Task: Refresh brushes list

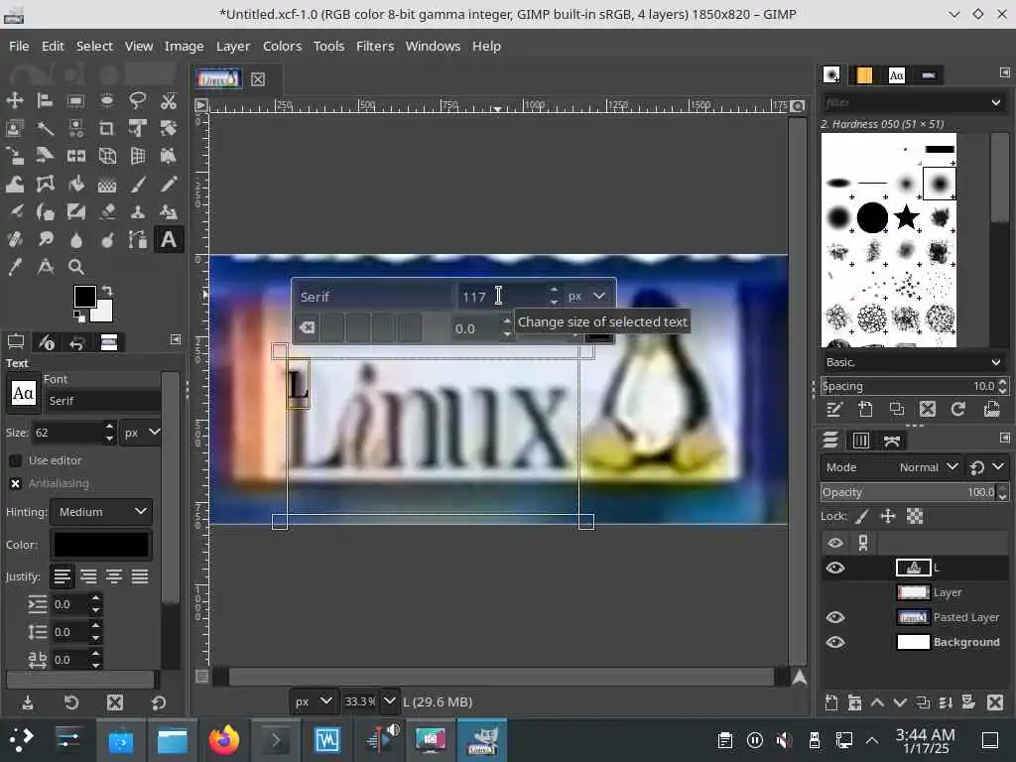Action: 958,409
